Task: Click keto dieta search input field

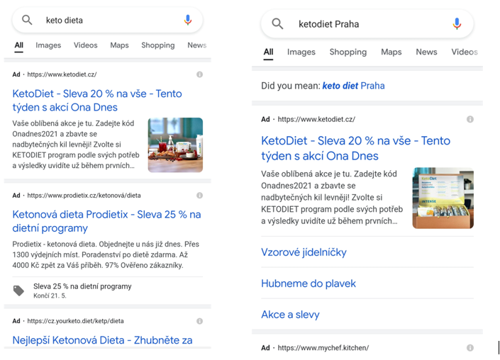Action: 108,21
